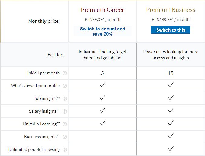This screenshot has width=205, height=156.
Task: Click Premium Career PLN99.99 monthly price
Action: point(102,19)
